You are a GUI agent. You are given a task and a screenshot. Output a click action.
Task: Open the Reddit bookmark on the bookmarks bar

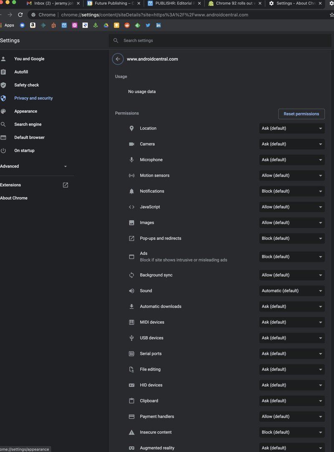(127, 25)
